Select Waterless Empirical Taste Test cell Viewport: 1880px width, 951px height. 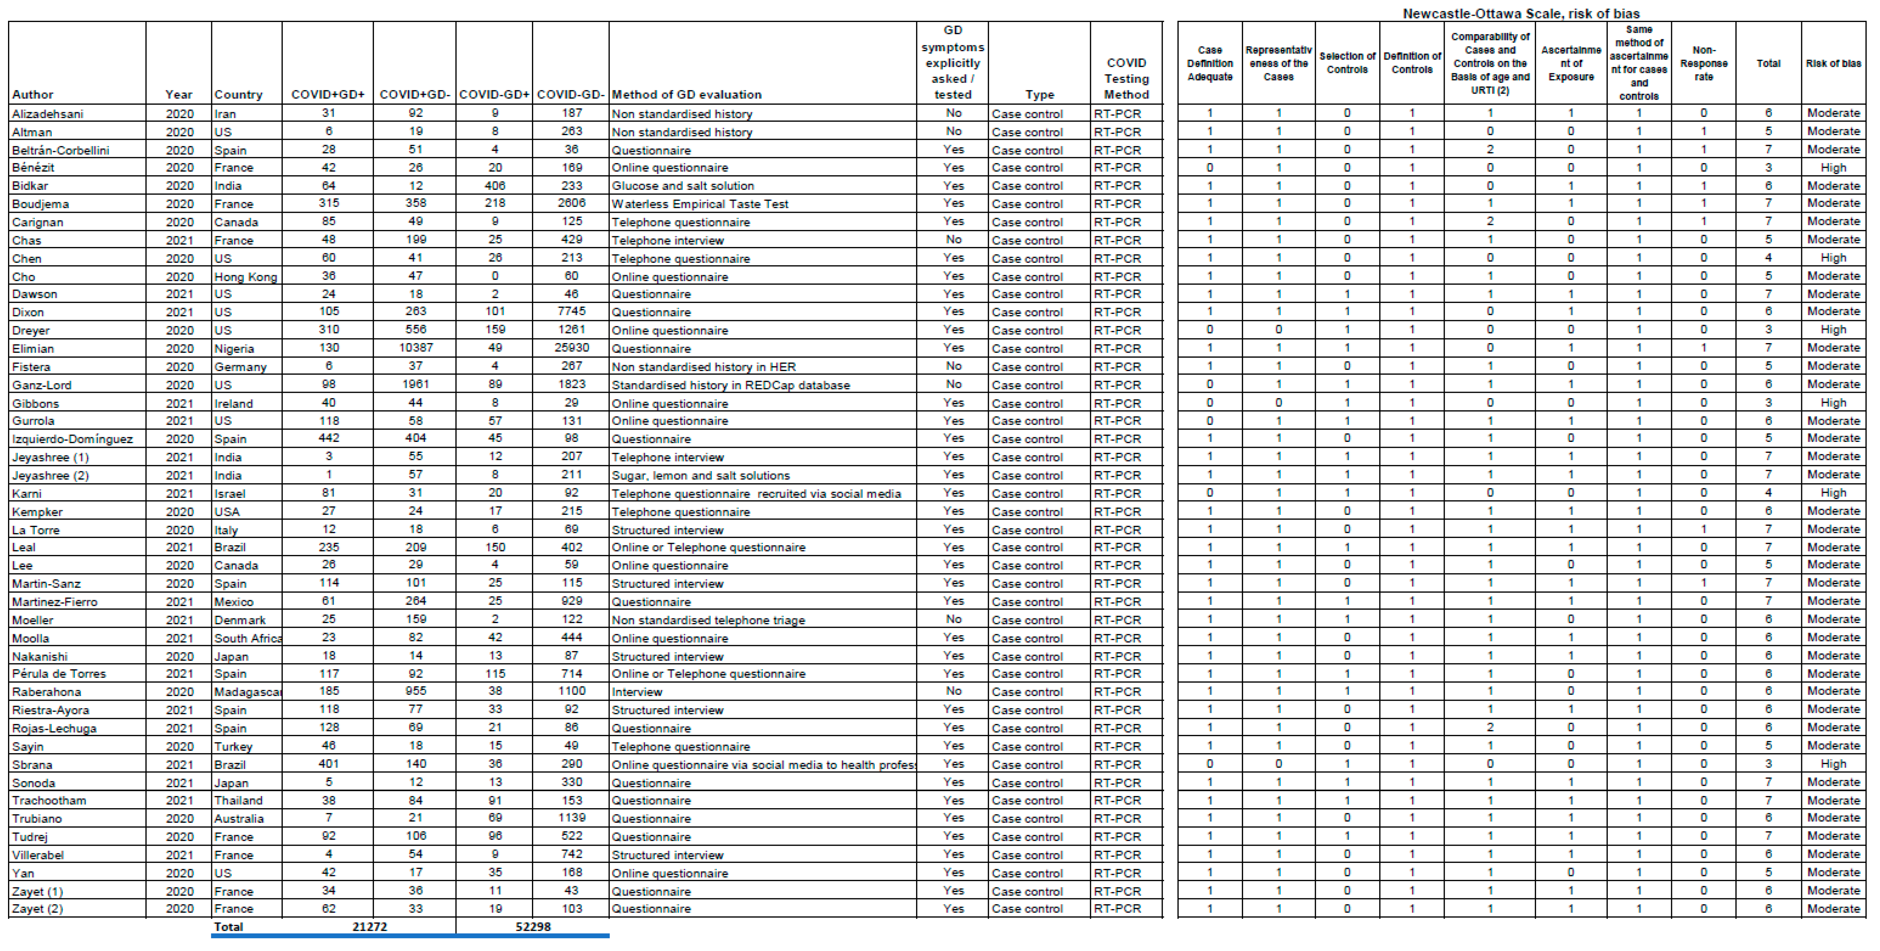click(699, 204)
